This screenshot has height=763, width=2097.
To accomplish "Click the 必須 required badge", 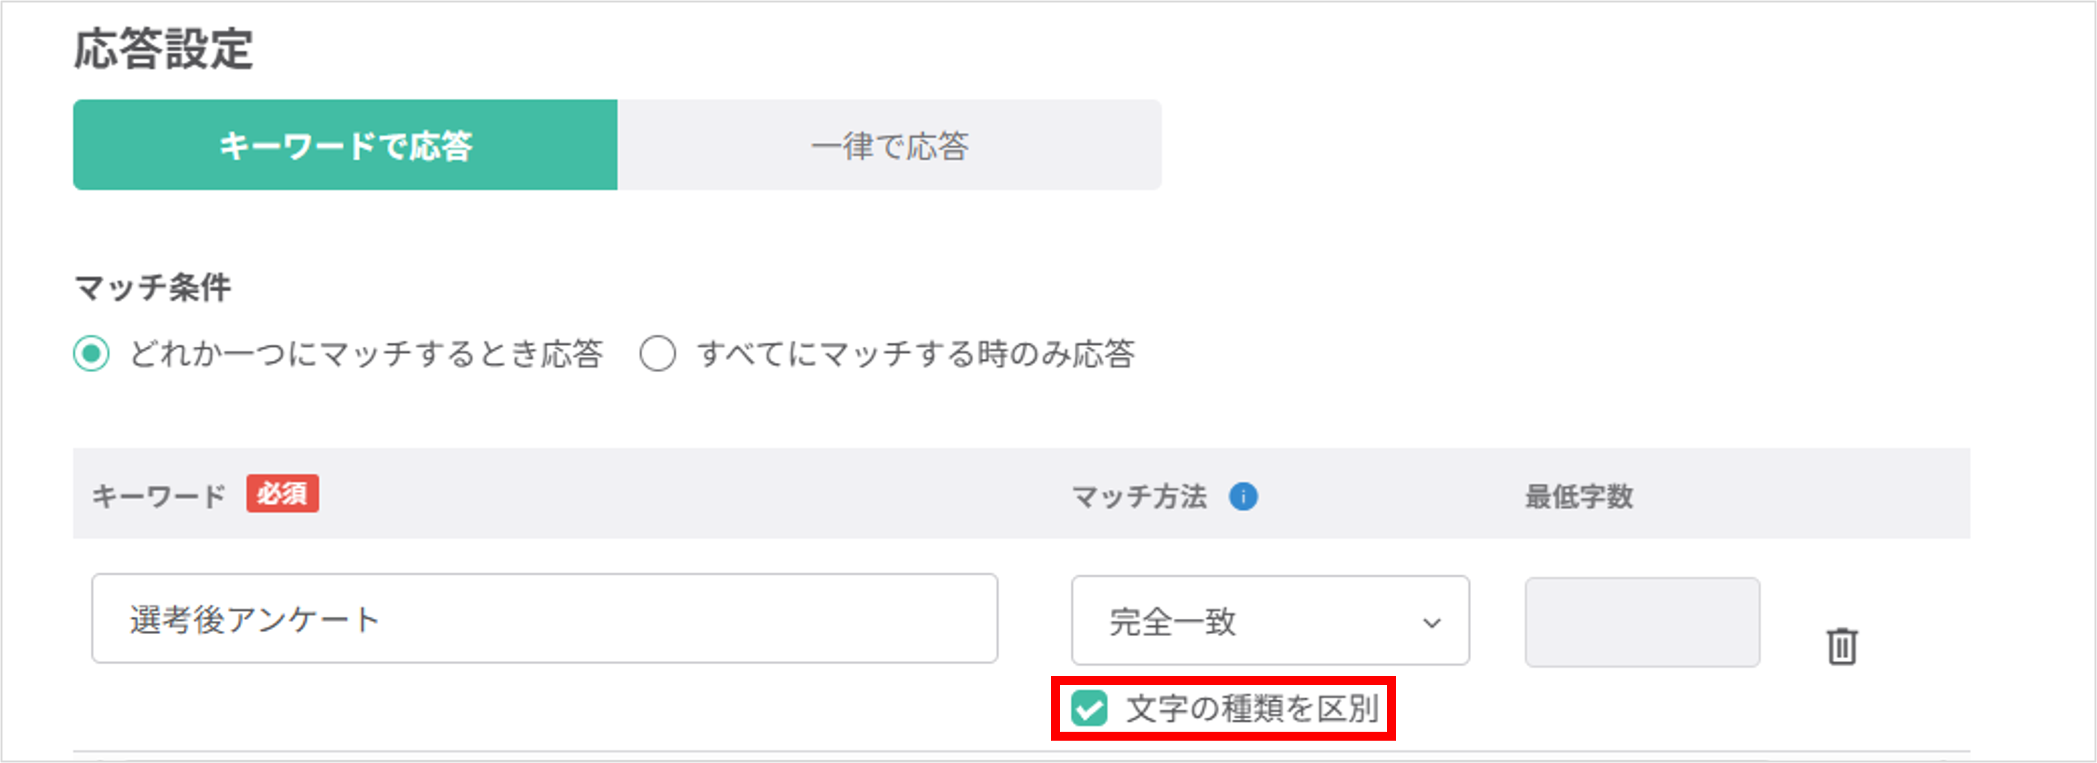I will (x=282, y=495).
